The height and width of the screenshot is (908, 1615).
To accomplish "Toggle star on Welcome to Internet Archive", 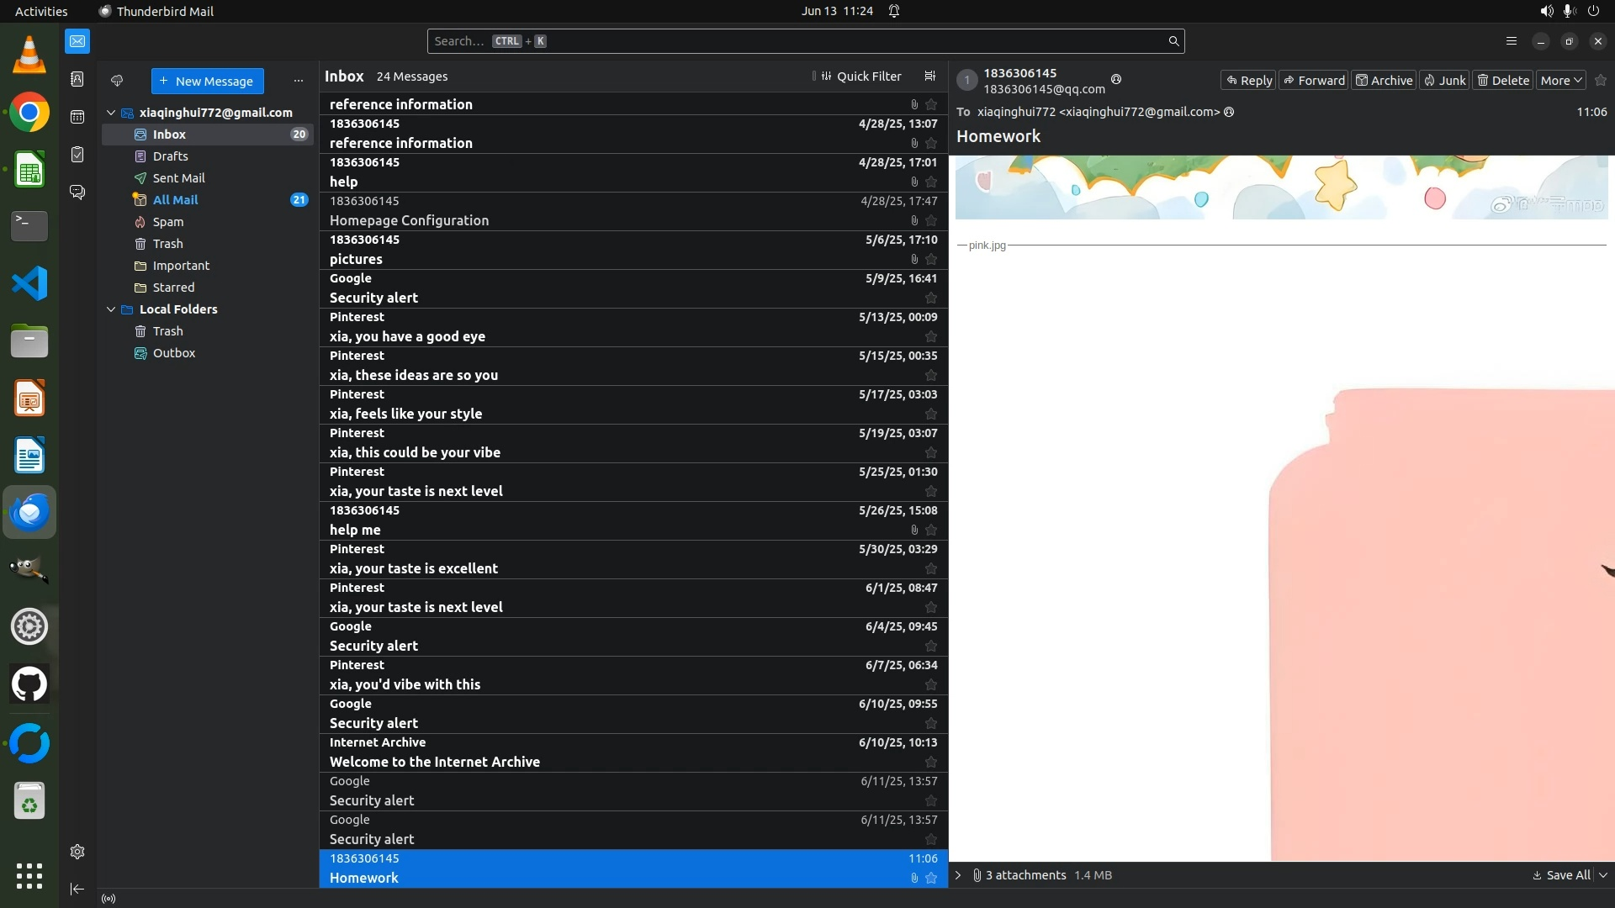I will 931,762.
